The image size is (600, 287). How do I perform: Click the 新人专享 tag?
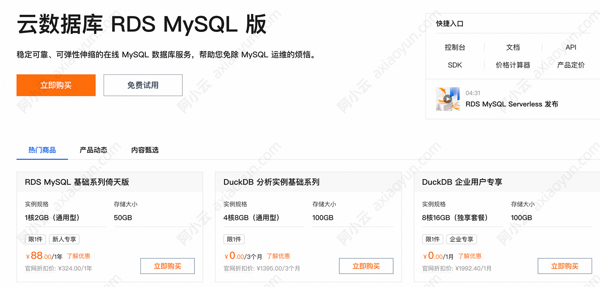[64, 239]
